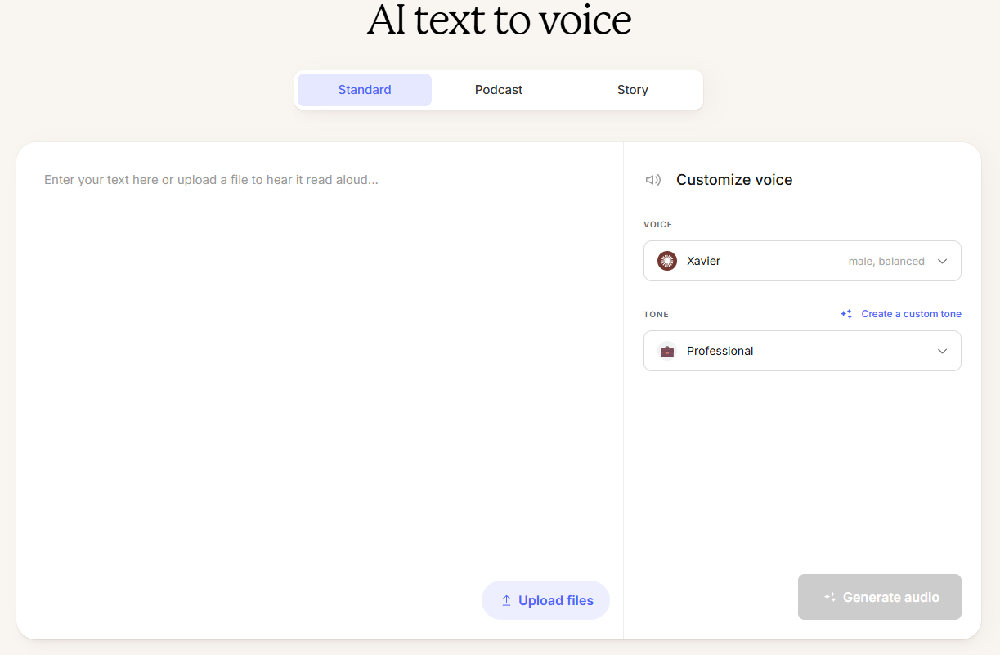Click the Upload files button

click(x=546, y=600)
